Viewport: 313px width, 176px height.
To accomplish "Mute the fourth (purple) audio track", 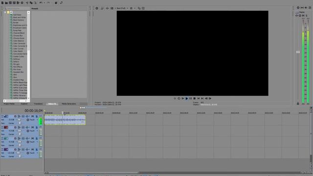I will point(33,150).
